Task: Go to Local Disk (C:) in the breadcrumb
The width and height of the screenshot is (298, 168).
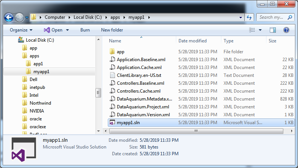Action: (88, 17)
